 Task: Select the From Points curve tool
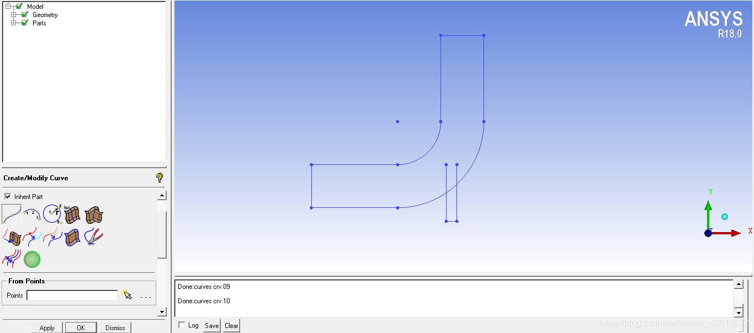12,214
